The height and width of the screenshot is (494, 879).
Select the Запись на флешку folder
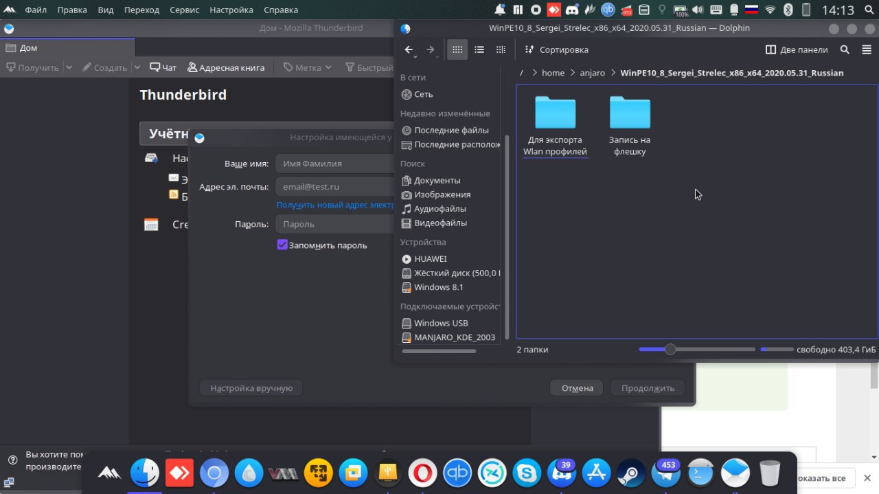pos(630,126)
